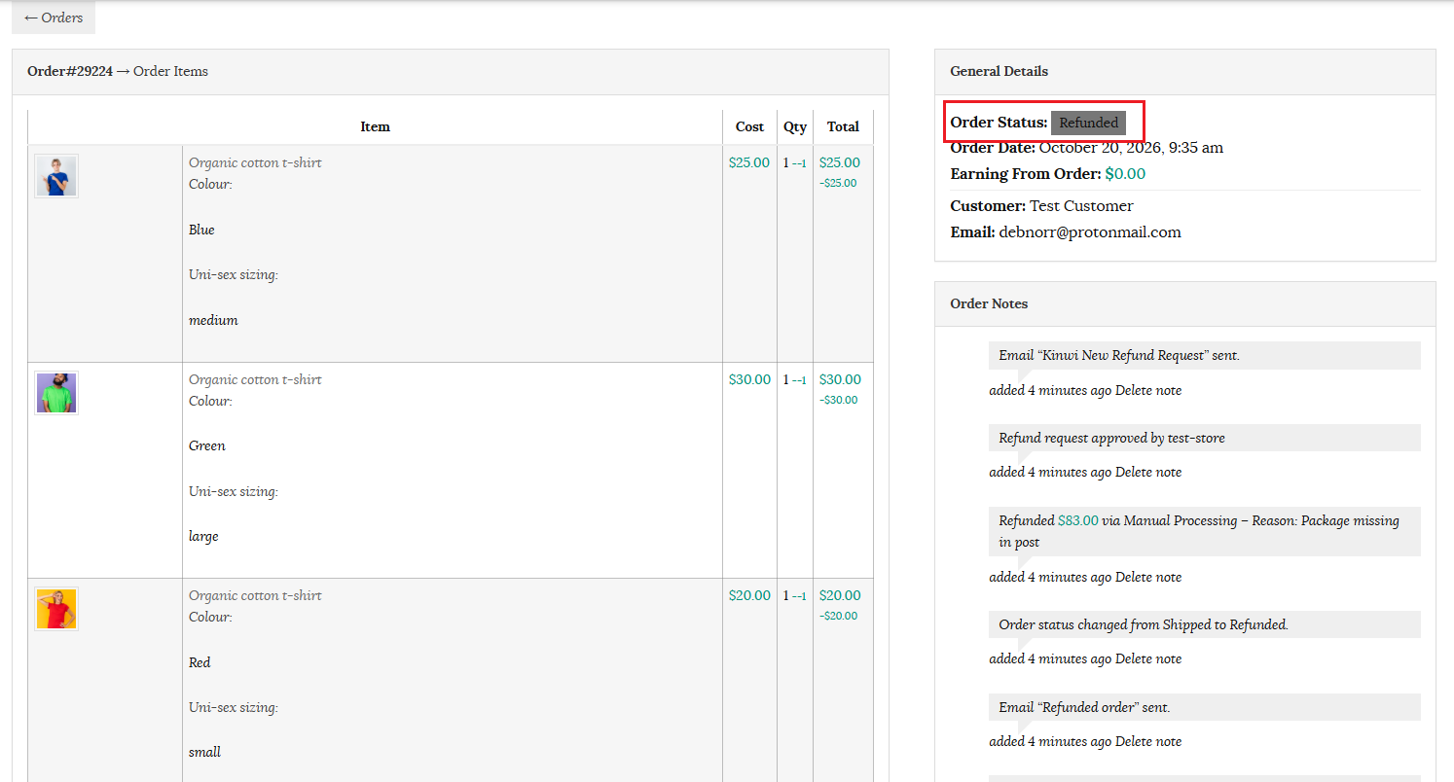The height and width of the screenshot is (782, 1454).
Task: Click the $83.00 refund amount in notes
Action: coord(1078,520)
